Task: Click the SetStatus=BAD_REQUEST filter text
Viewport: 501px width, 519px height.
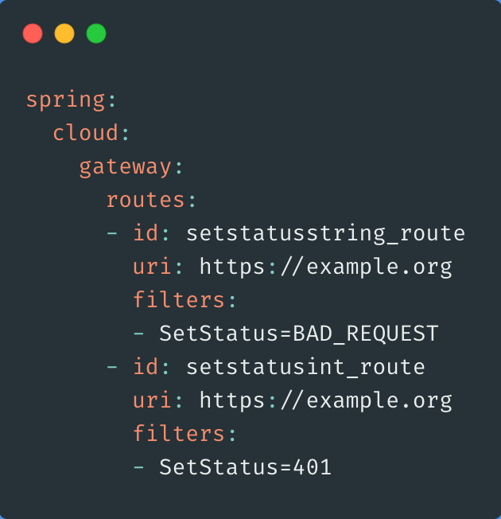Action: click(x=299, y=334)
